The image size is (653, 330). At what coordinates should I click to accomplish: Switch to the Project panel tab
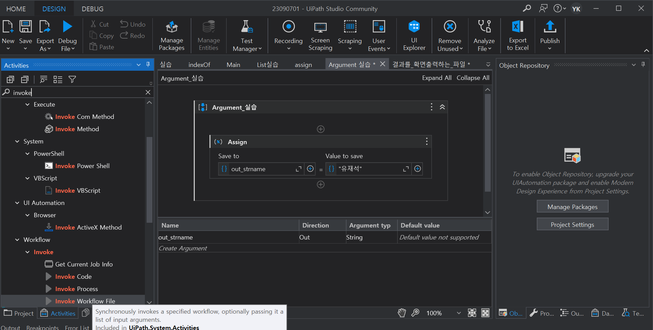[19, 313]
